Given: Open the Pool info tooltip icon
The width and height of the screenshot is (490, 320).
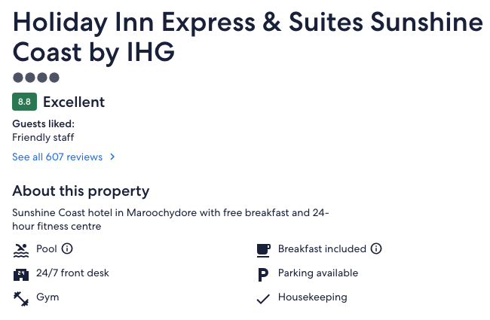Looking at the screenshot, I should pos(67,248).
